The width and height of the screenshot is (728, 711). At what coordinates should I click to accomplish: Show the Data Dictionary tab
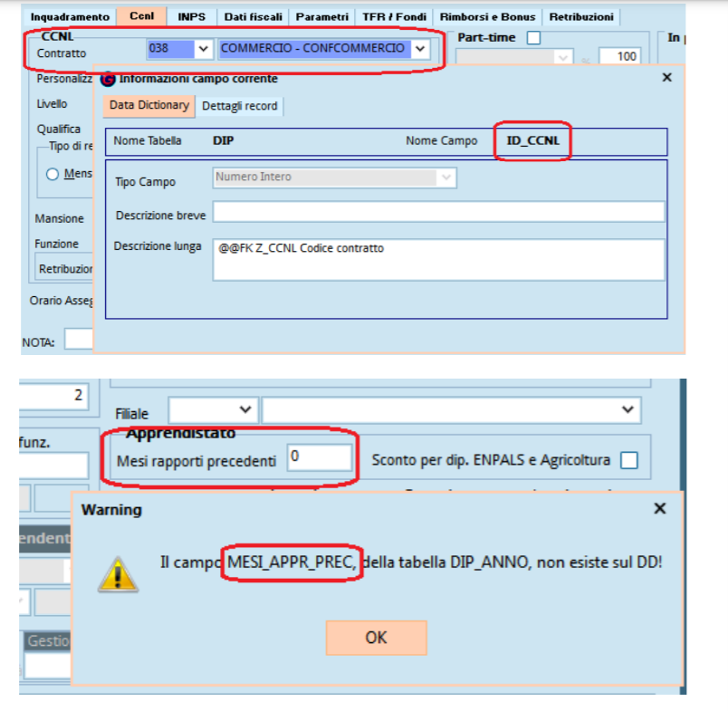[149, 105]
